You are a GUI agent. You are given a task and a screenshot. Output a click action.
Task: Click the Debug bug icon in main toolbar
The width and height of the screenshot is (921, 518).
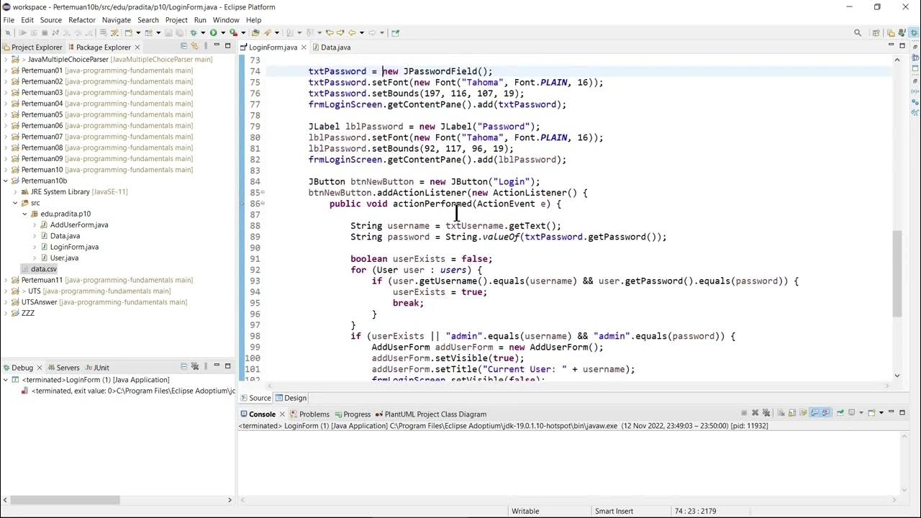194,32
